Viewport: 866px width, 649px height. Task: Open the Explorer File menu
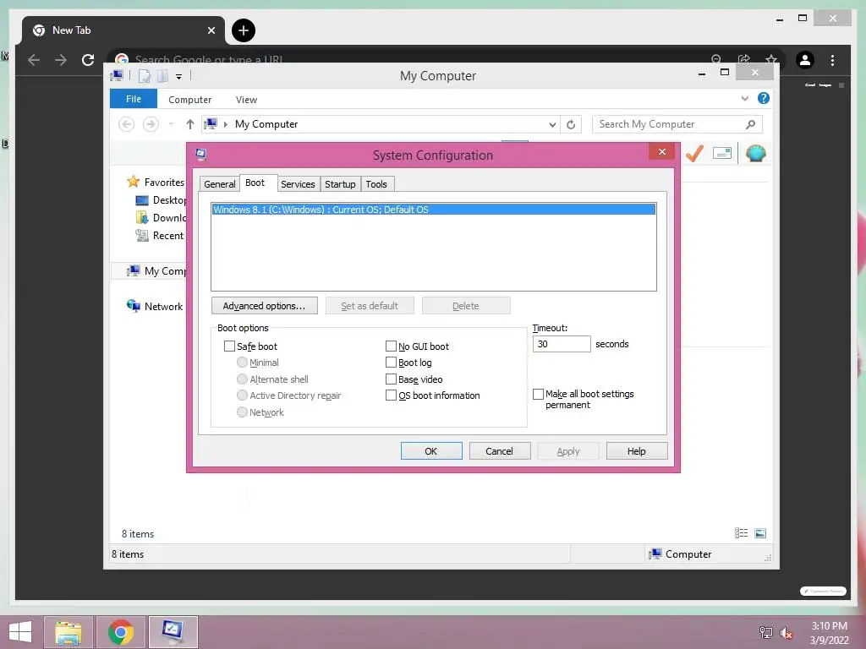(x=134, y=99)
